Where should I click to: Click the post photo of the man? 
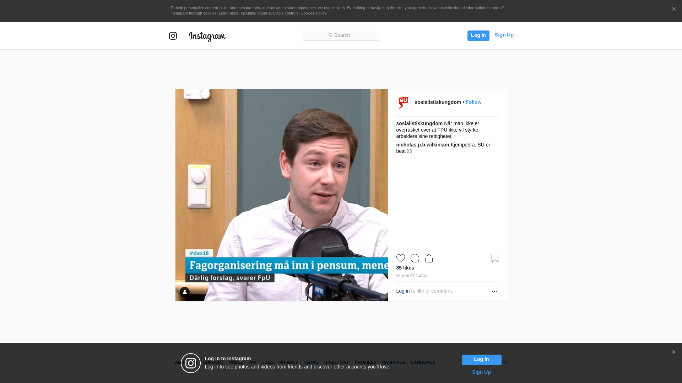pyautogui.click(x=281, y=195)
